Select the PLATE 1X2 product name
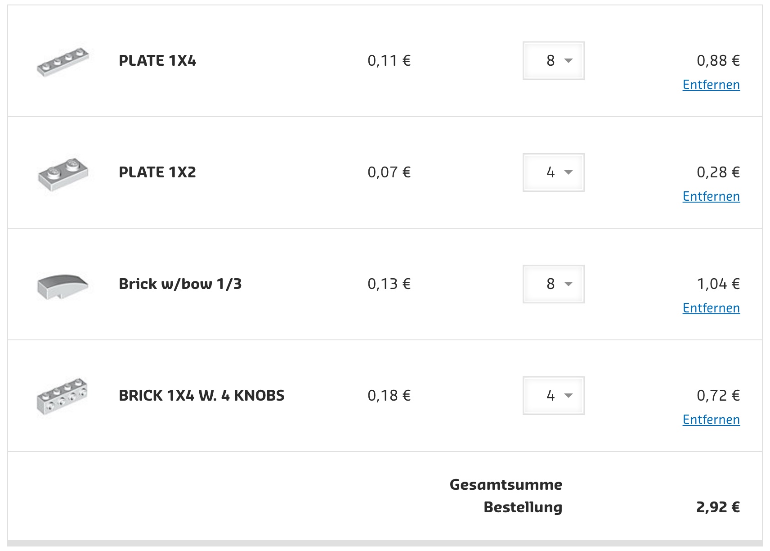The height and width of the screenshot is (551, 770). (x=157, y=172)
